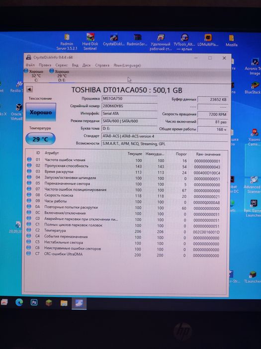Open the Удаленный рабочий стол desktop icon
Image resolution: width=261 pixels, height=349 pixels.
(x=161, y=42)
